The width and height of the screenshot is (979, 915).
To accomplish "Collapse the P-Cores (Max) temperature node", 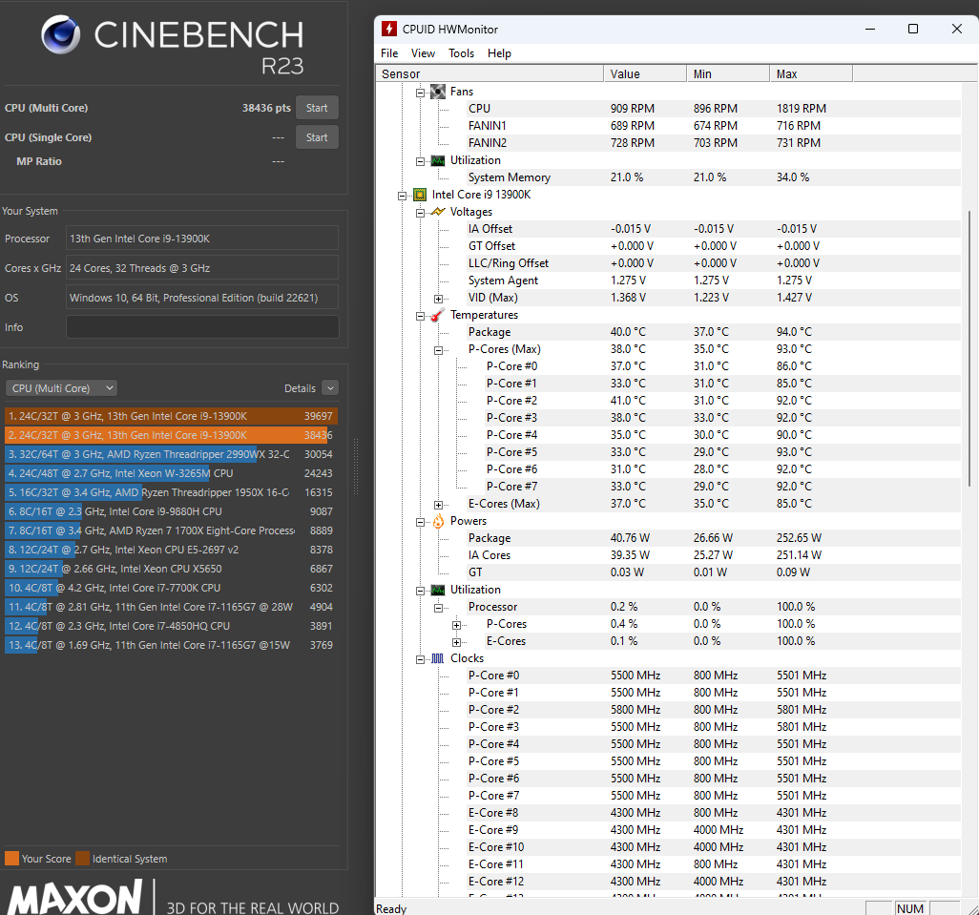I will pos(438,350).
